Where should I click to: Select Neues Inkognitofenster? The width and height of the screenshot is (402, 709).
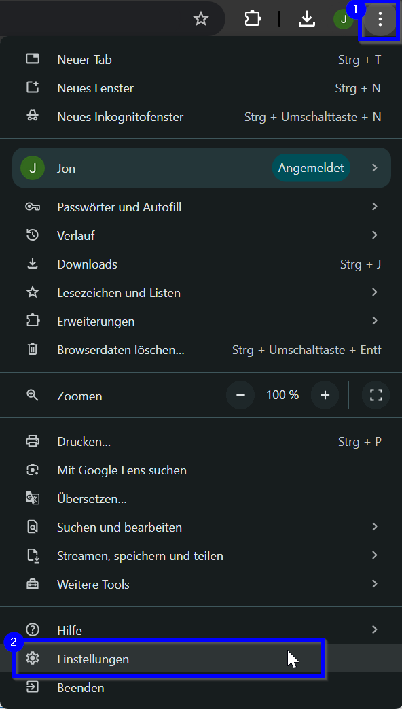202,117
